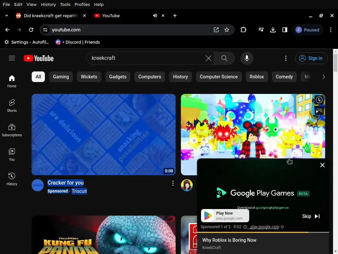Close the Reddit kreekcraft tab
338x254 pixels.
84,16
